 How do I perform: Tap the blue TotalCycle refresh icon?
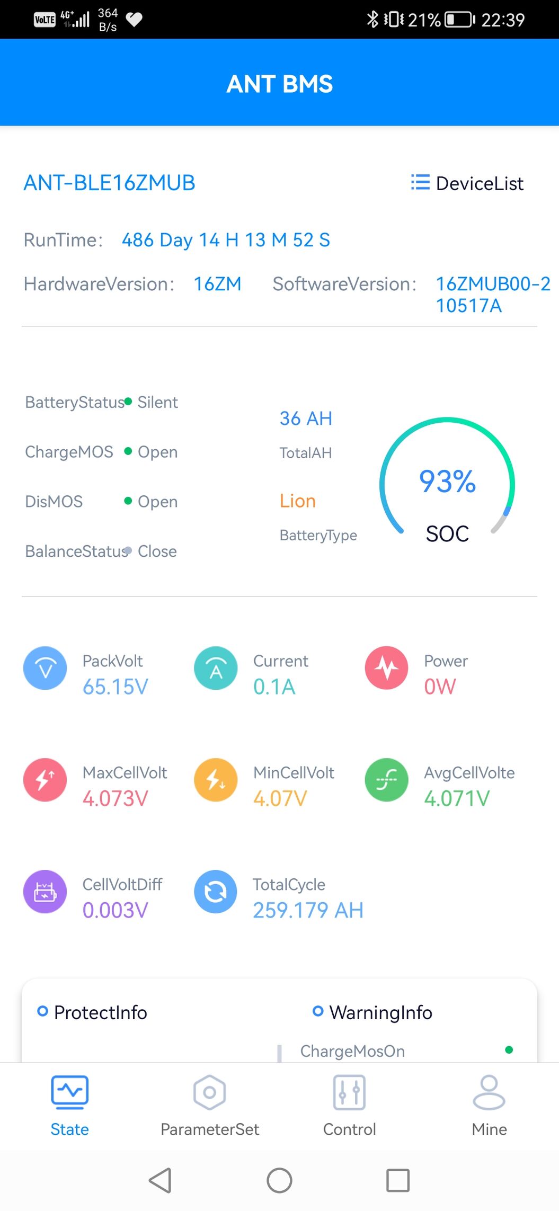(216, 892)
